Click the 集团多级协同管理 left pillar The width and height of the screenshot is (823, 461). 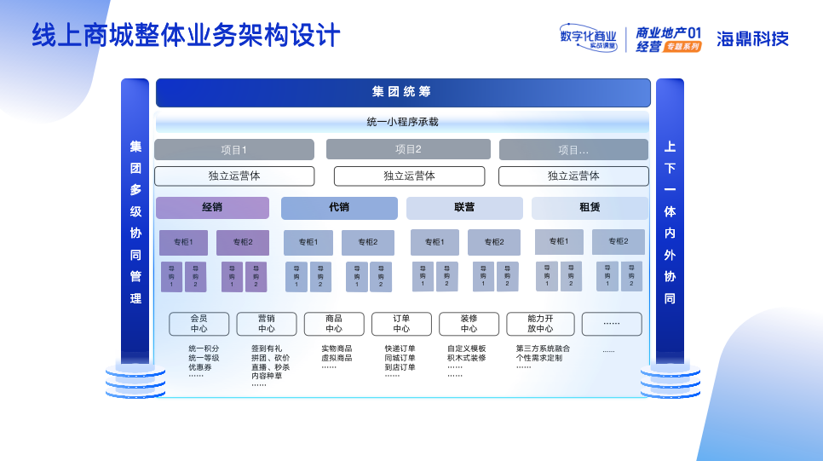pos(135,223)
